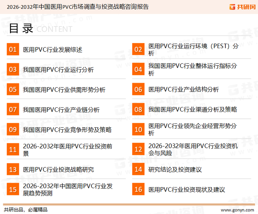Click the orange 12 number box
The image size is (258, 214).
pos(138,149)
